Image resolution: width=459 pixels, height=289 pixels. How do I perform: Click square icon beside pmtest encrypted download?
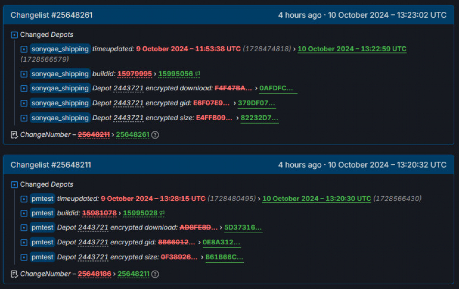coord(24,228)
